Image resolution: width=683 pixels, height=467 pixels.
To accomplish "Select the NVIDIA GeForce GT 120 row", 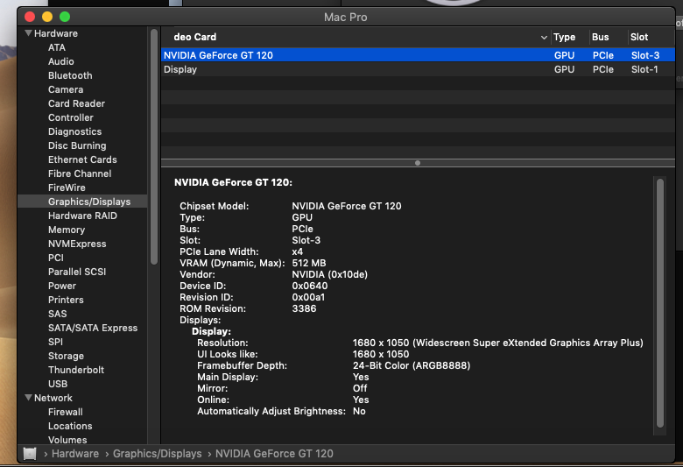I will click(418, 55).
